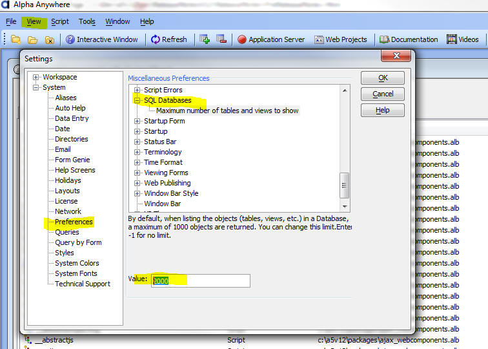Expand the Web Publishing node
This screenshot has height=349, width=488.
tap(137, 183)
